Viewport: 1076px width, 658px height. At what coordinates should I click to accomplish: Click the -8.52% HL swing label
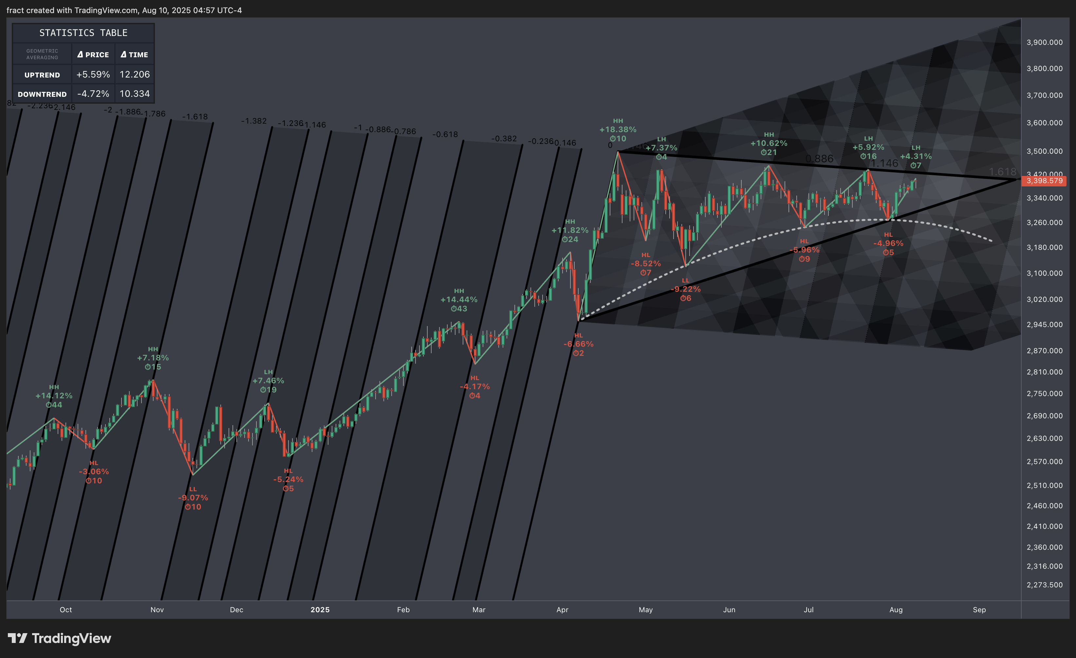pyautogui.click(x=646, y=264)
